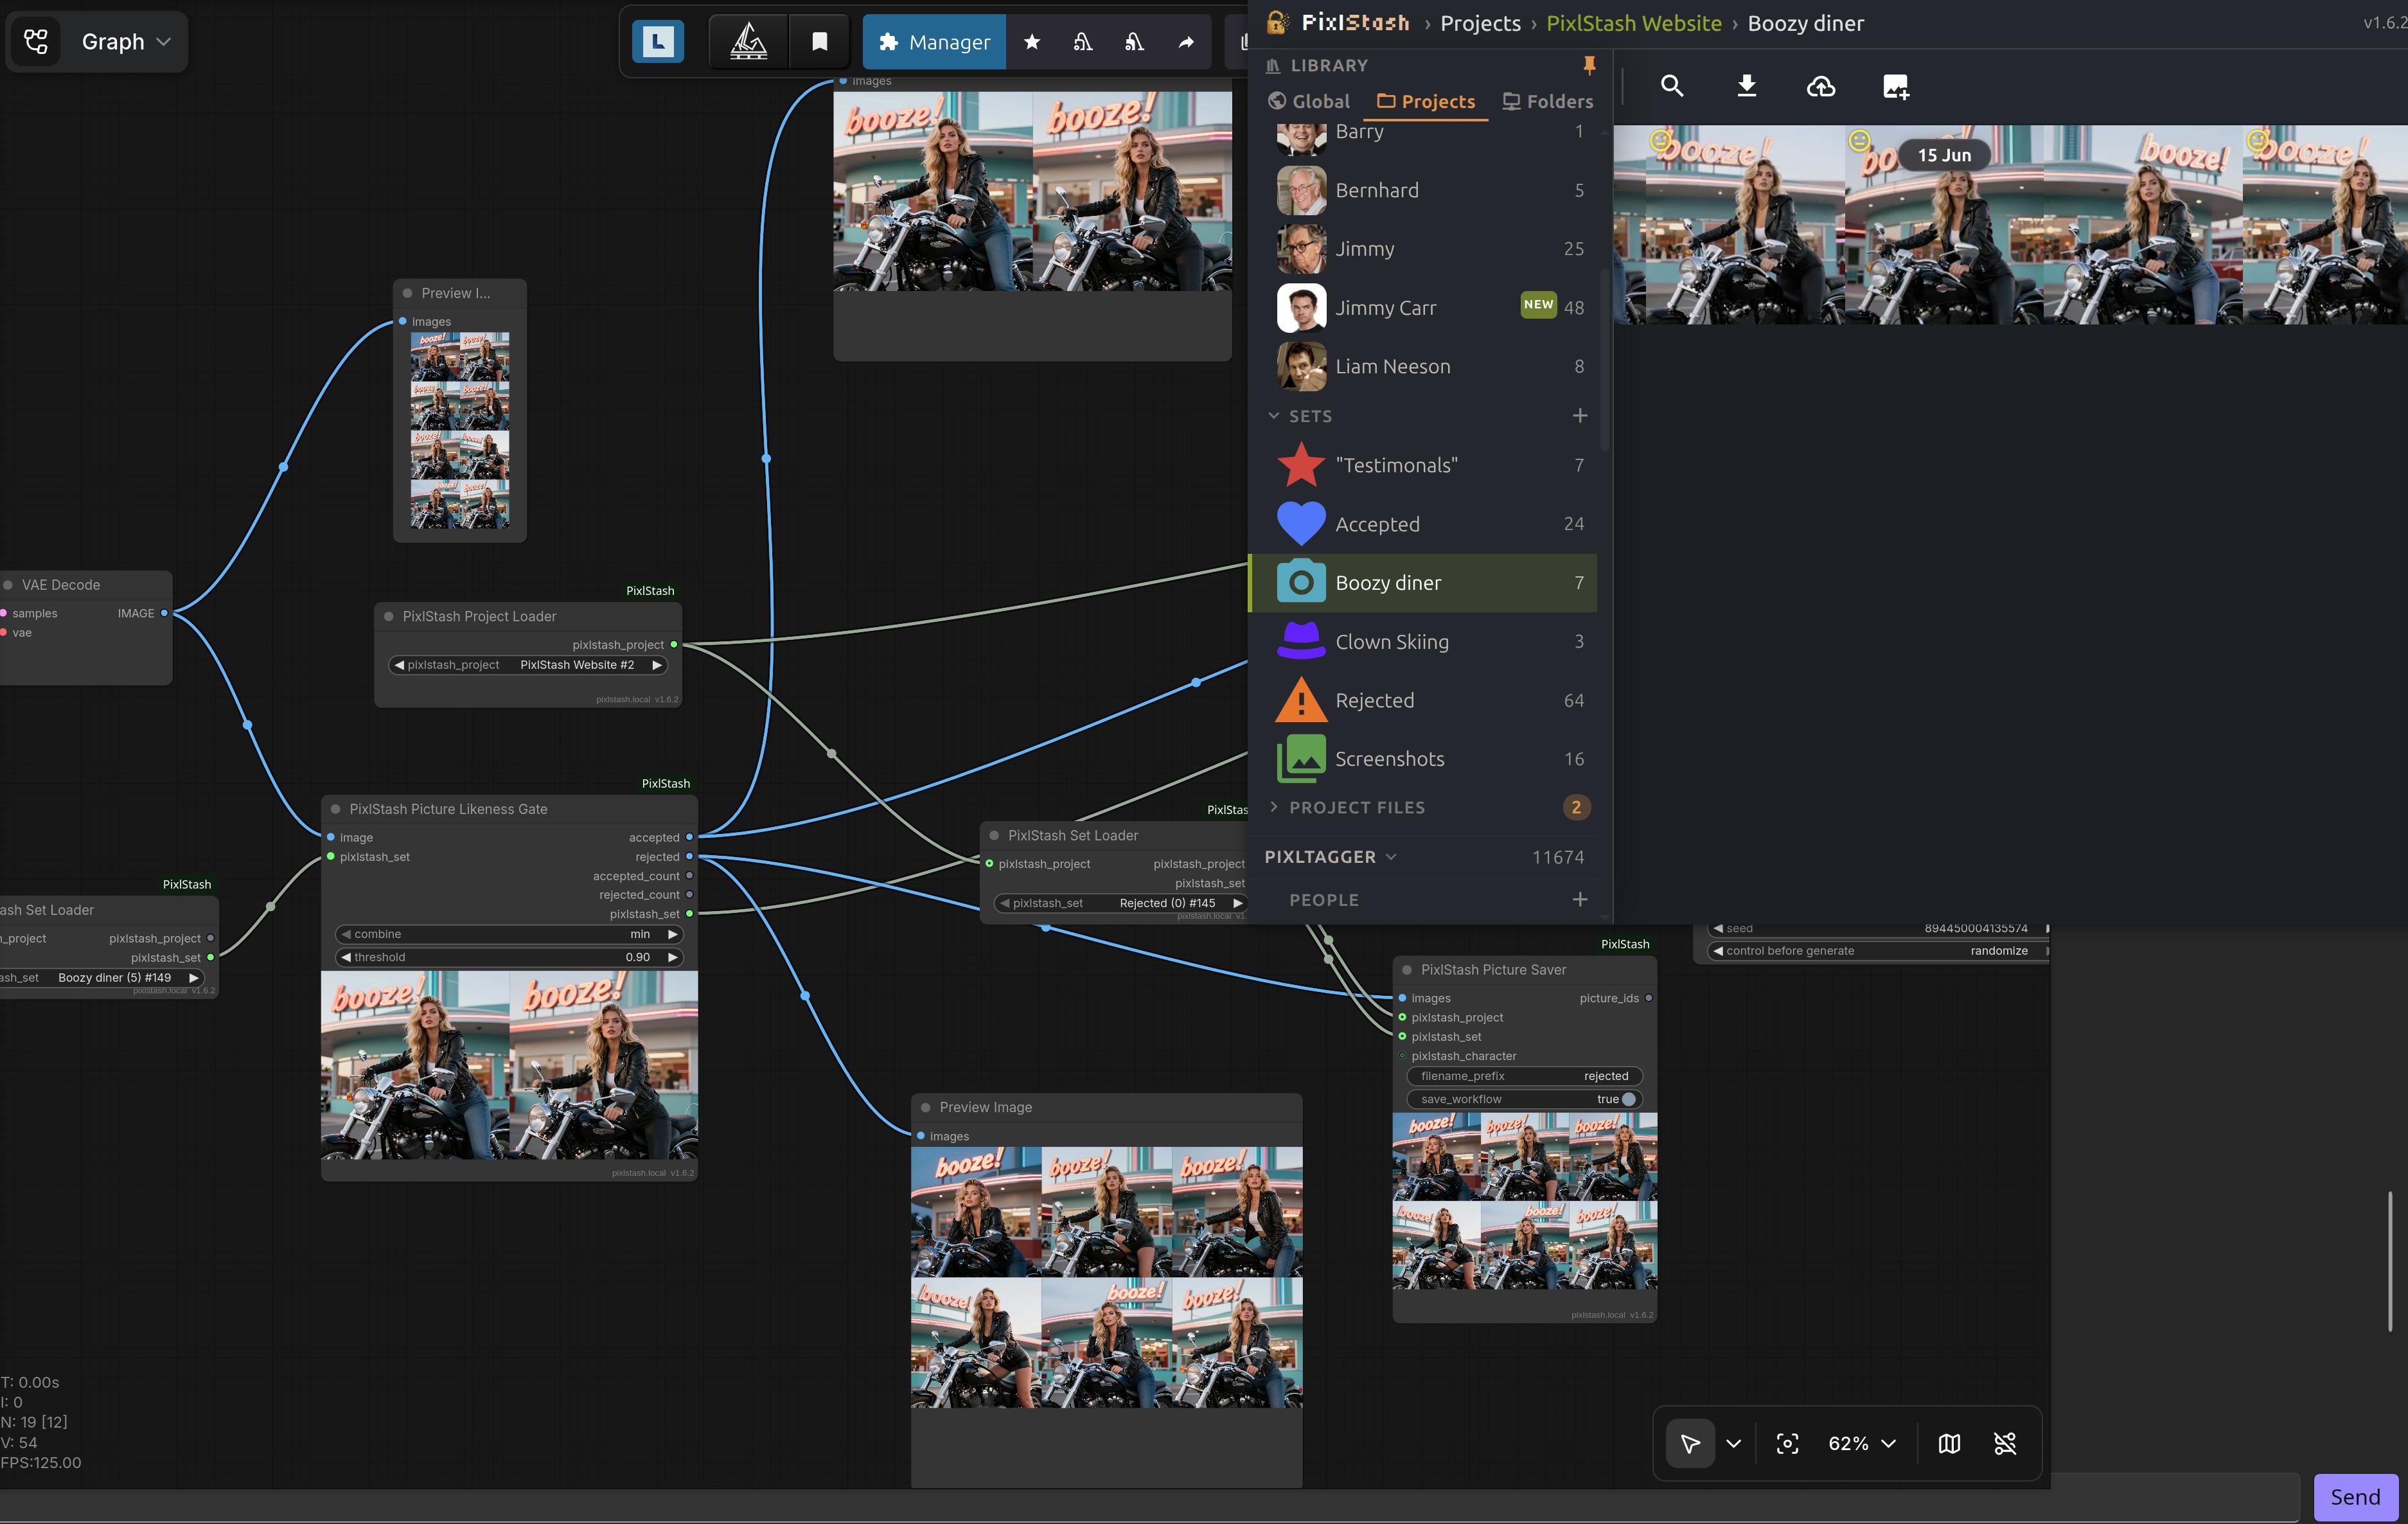
Task: Click the smiley face badge on first thumbnail
Action: pos(1660,140)
